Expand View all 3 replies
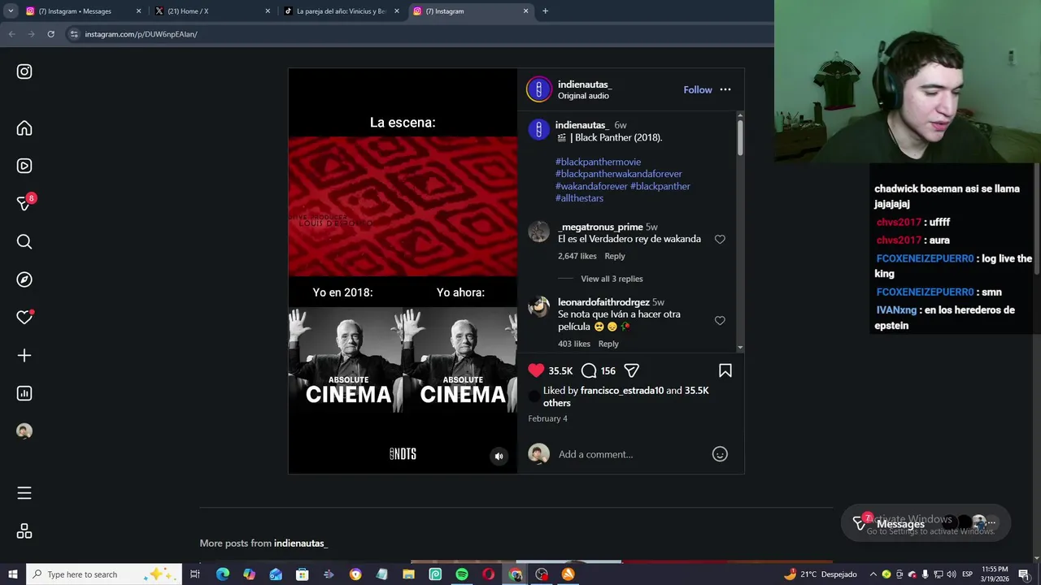This screenshot has height=585, width=1041. click(x=612, y=279)
